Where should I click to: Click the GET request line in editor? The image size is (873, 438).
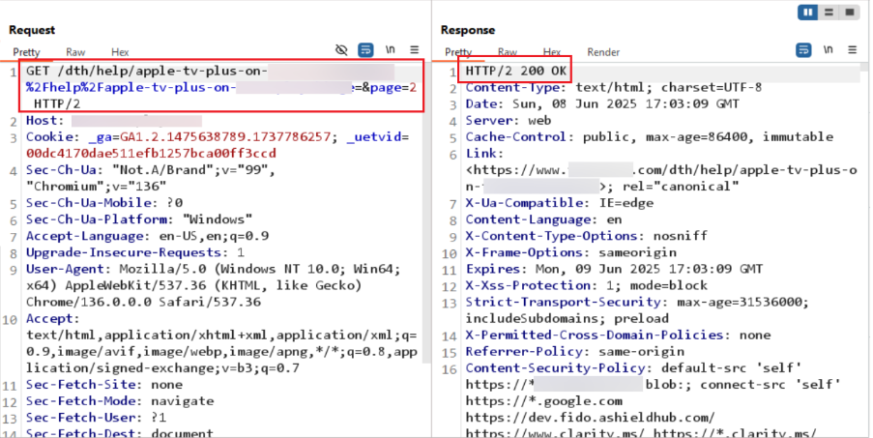click(x=221, y=87)
